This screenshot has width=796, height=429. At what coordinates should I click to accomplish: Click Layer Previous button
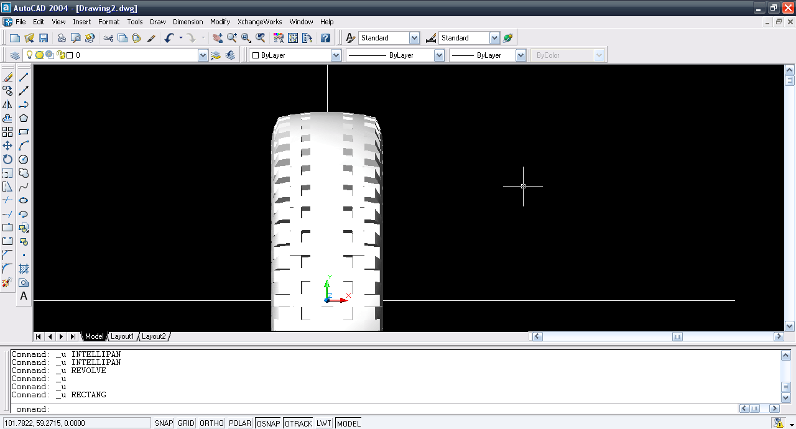tap(230, 55)
